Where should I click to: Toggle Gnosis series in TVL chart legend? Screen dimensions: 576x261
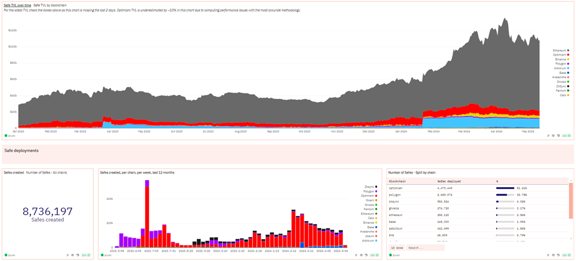(564, 81)
